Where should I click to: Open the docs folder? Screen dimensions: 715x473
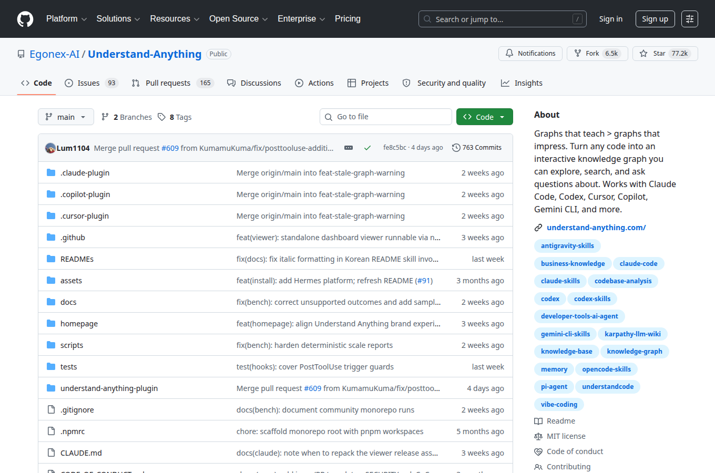[x=68, y=302]
